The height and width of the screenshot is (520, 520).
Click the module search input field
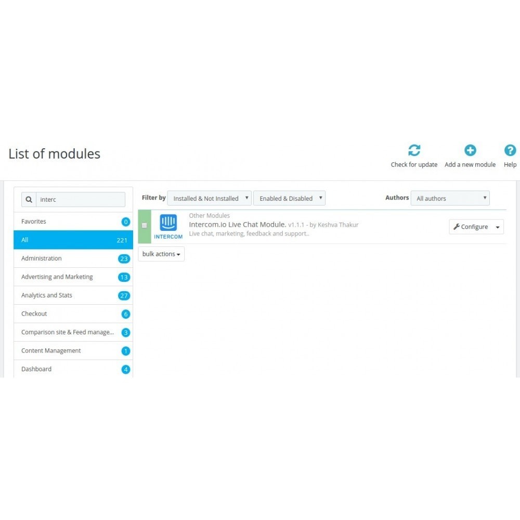pyautogui.click(x=81, y=199)
